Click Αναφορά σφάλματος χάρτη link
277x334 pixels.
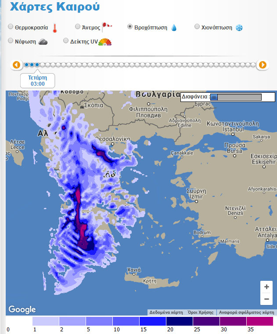246,312
